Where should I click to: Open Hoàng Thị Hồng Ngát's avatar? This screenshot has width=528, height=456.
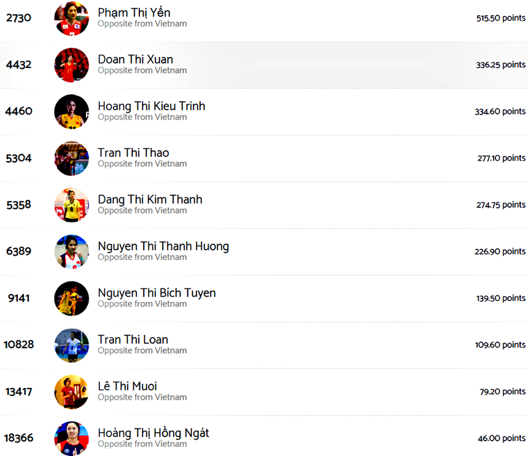71,438
